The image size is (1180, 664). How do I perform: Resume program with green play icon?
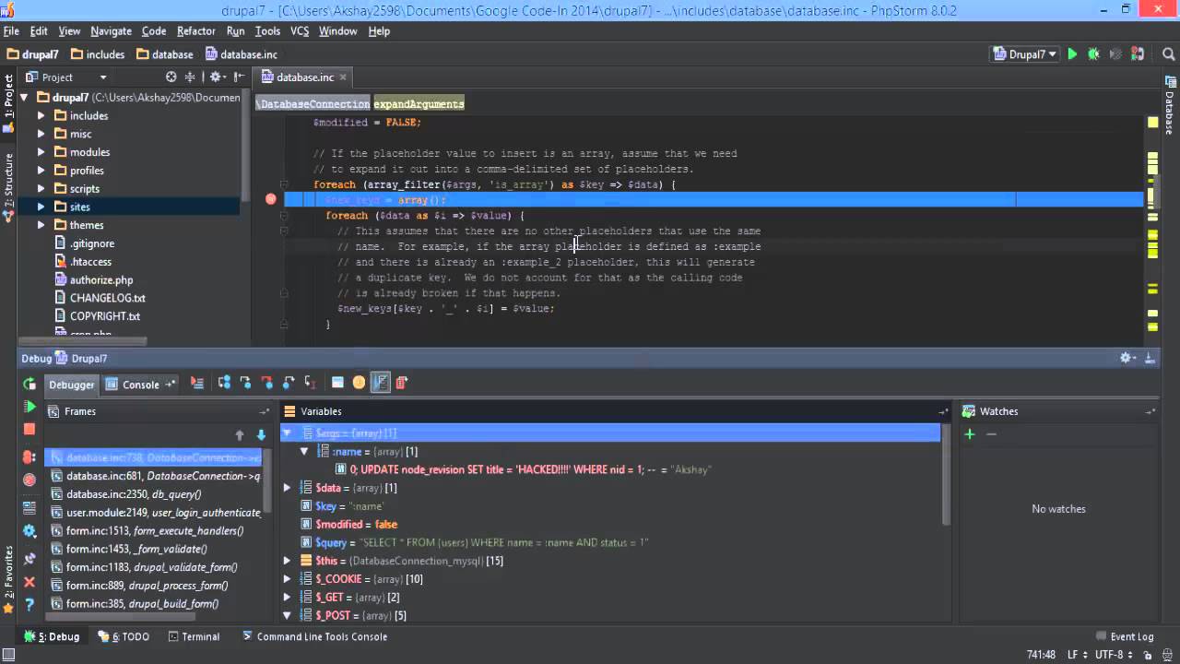[x=29, y=407]
